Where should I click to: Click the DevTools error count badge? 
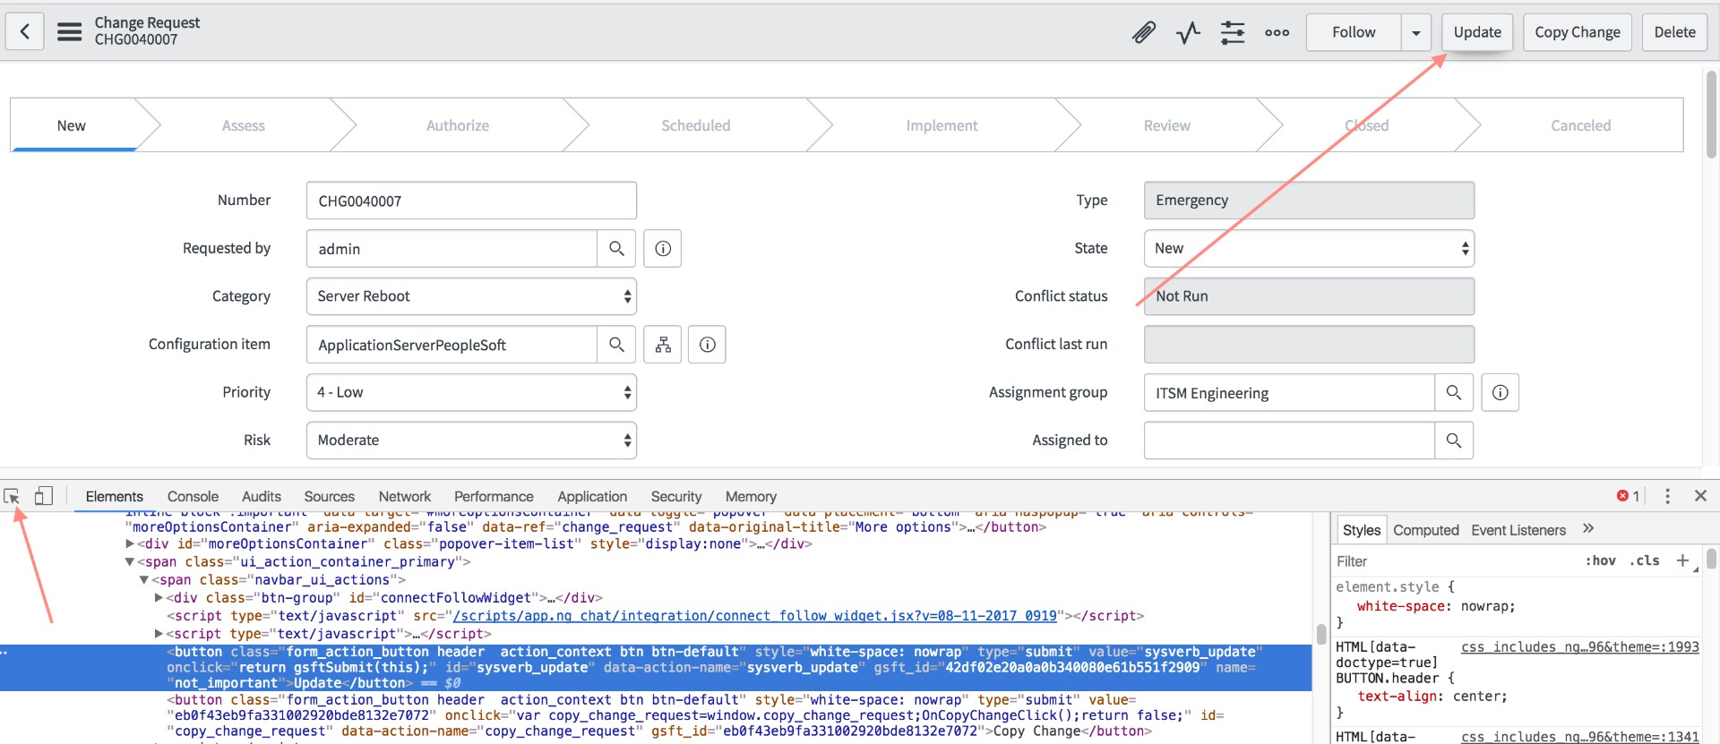click(x=1628, y=496)
